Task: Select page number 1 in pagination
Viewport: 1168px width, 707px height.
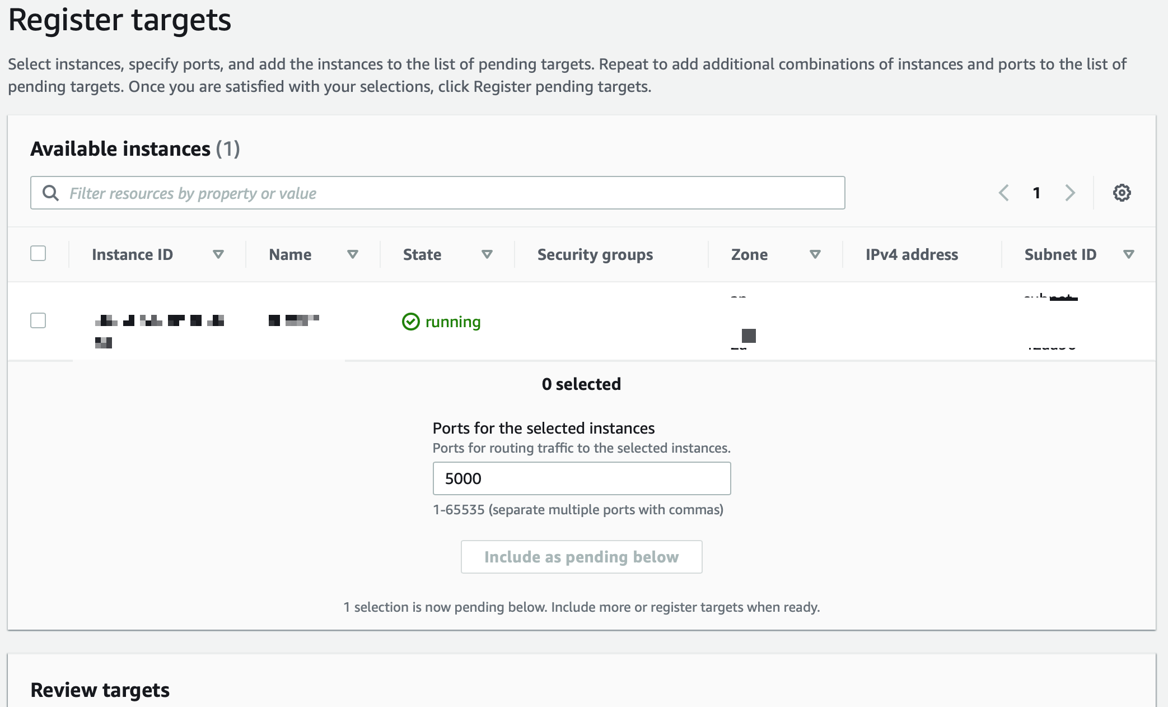Action: 1036,193
